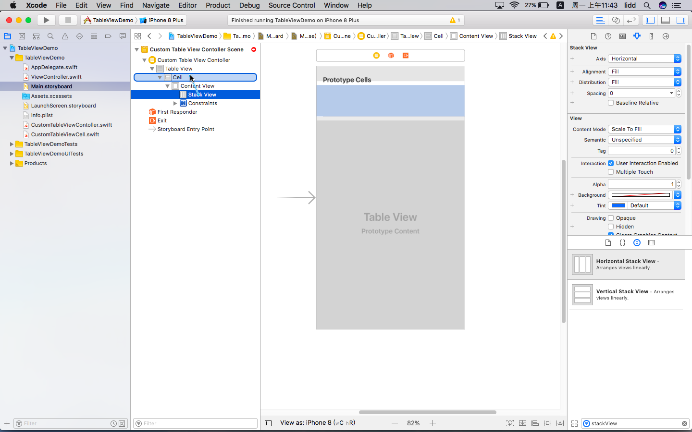Expand the TableViewDemoTests folder
692x432 pixels.
click(x=12, y=144)
